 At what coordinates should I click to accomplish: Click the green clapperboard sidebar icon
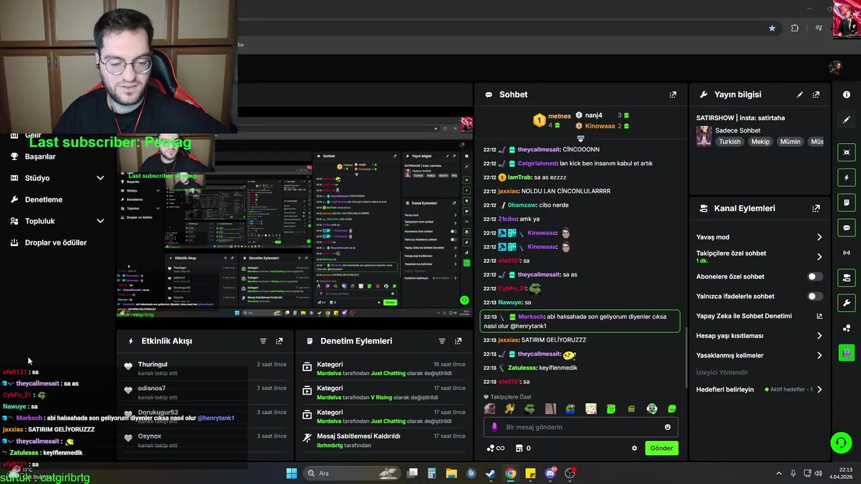click(x=846, y=352)
